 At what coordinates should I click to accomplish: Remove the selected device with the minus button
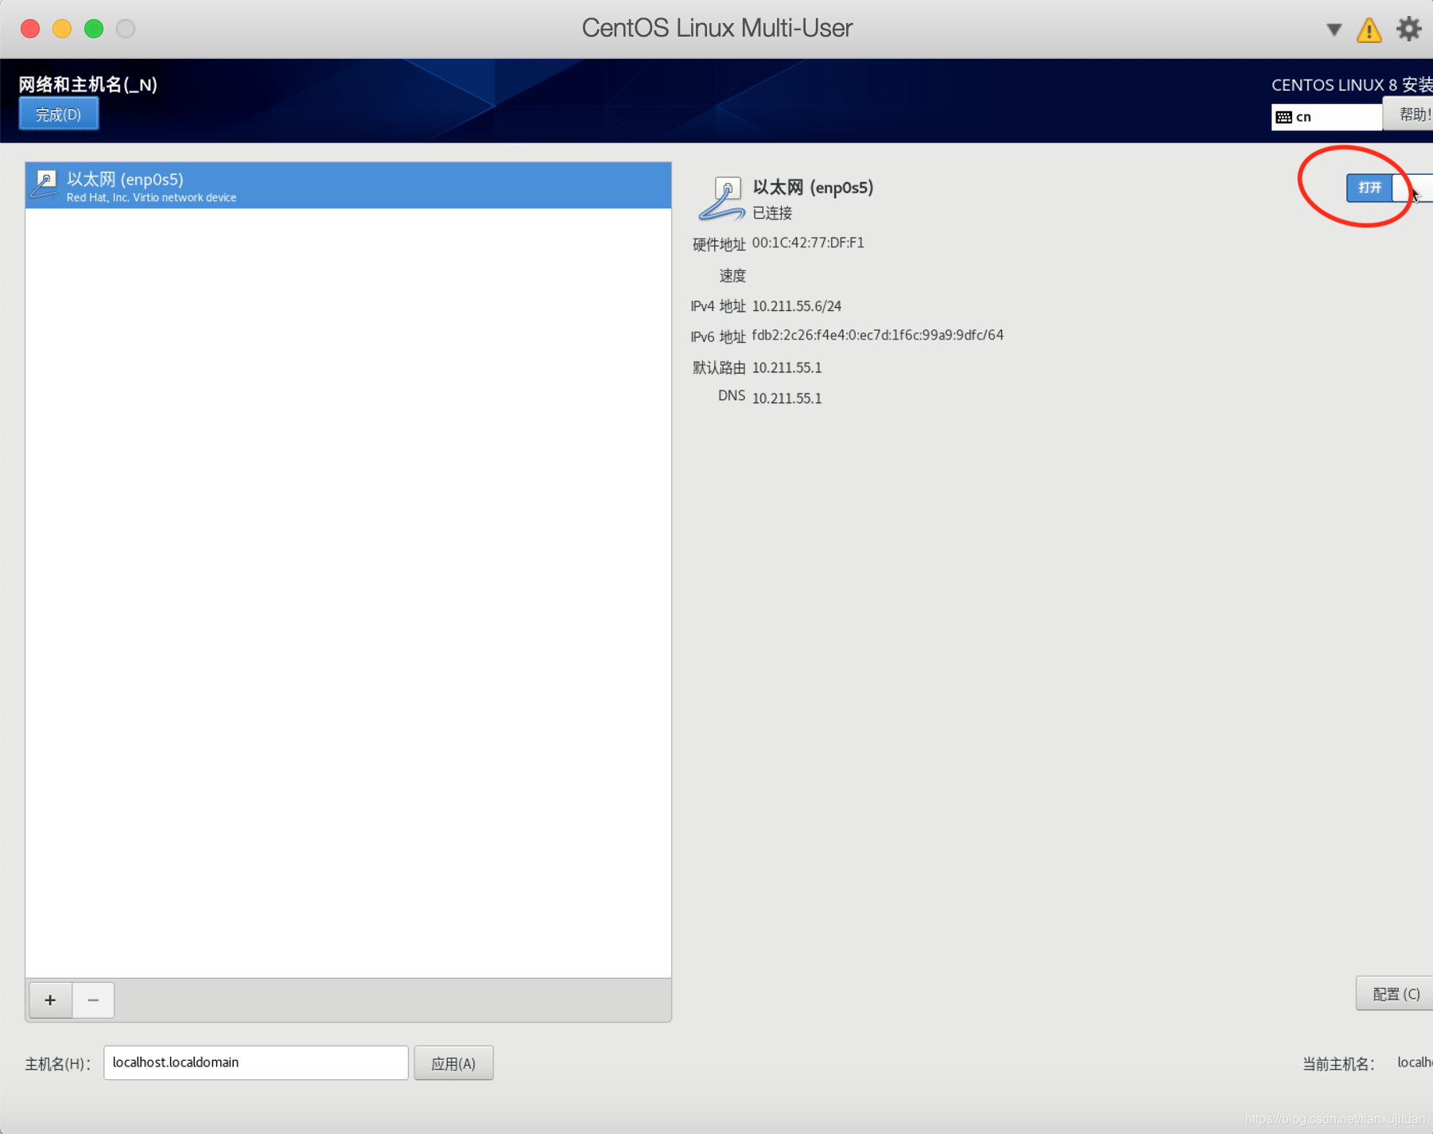(x=93, y=1000)
